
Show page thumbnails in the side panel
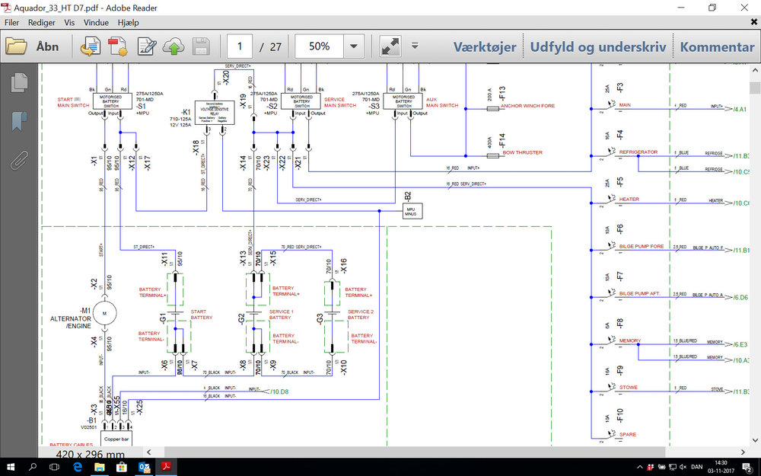19,82
